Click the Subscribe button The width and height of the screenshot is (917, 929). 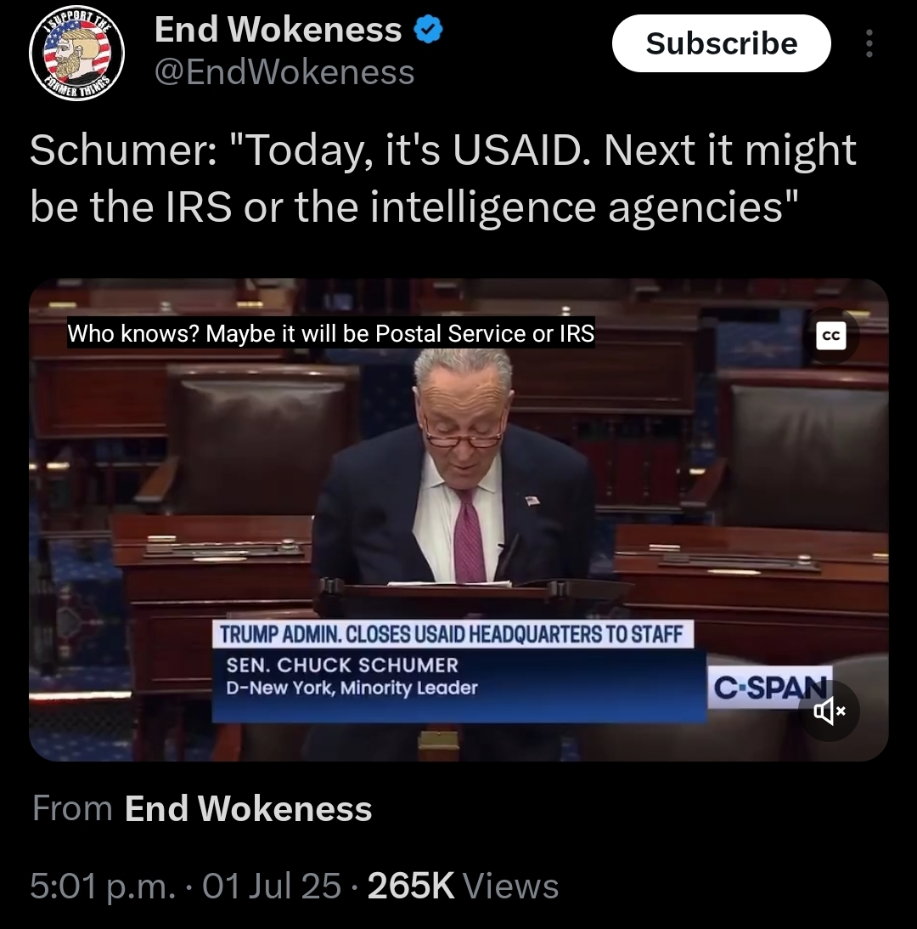(721, 43)
